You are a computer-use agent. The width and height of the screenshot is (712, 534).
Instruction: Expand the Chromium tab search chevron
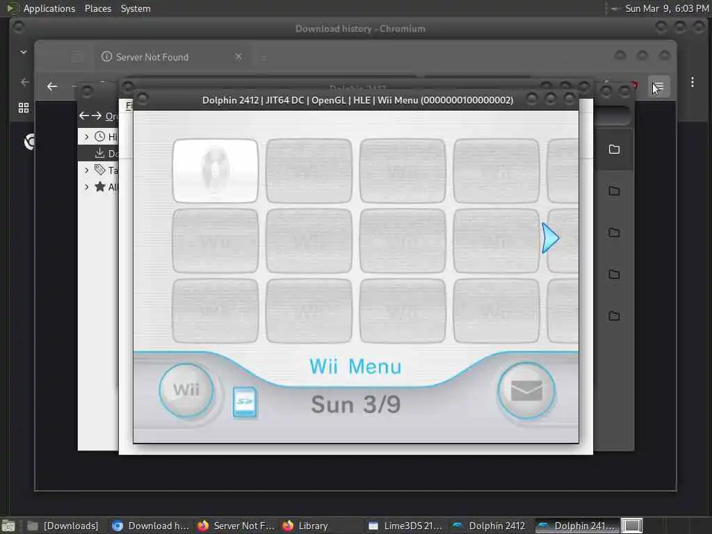point(24,52)
